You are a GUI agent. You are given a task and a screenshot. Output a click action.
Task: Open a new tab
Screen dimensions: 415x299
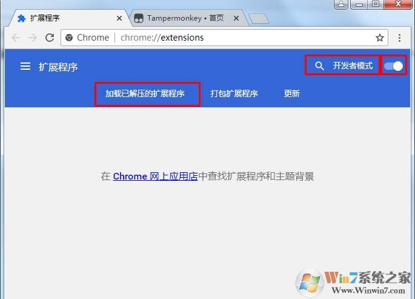coord(259,19)
